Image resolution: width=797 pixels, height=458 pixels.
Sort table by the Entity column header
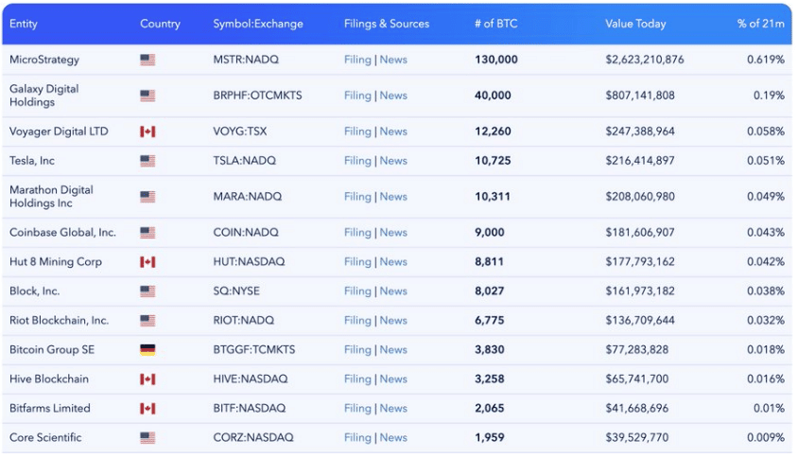[x=24, y=24]
